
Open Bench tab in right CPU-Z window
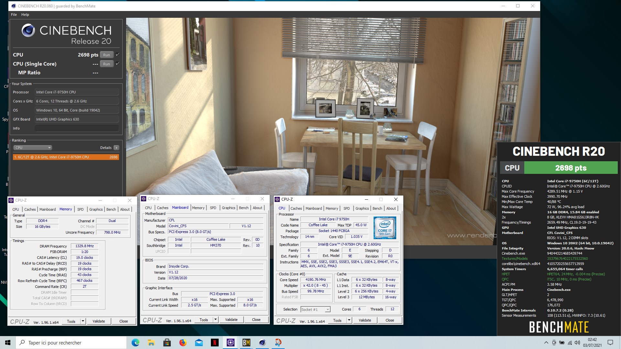click(377, 208)
